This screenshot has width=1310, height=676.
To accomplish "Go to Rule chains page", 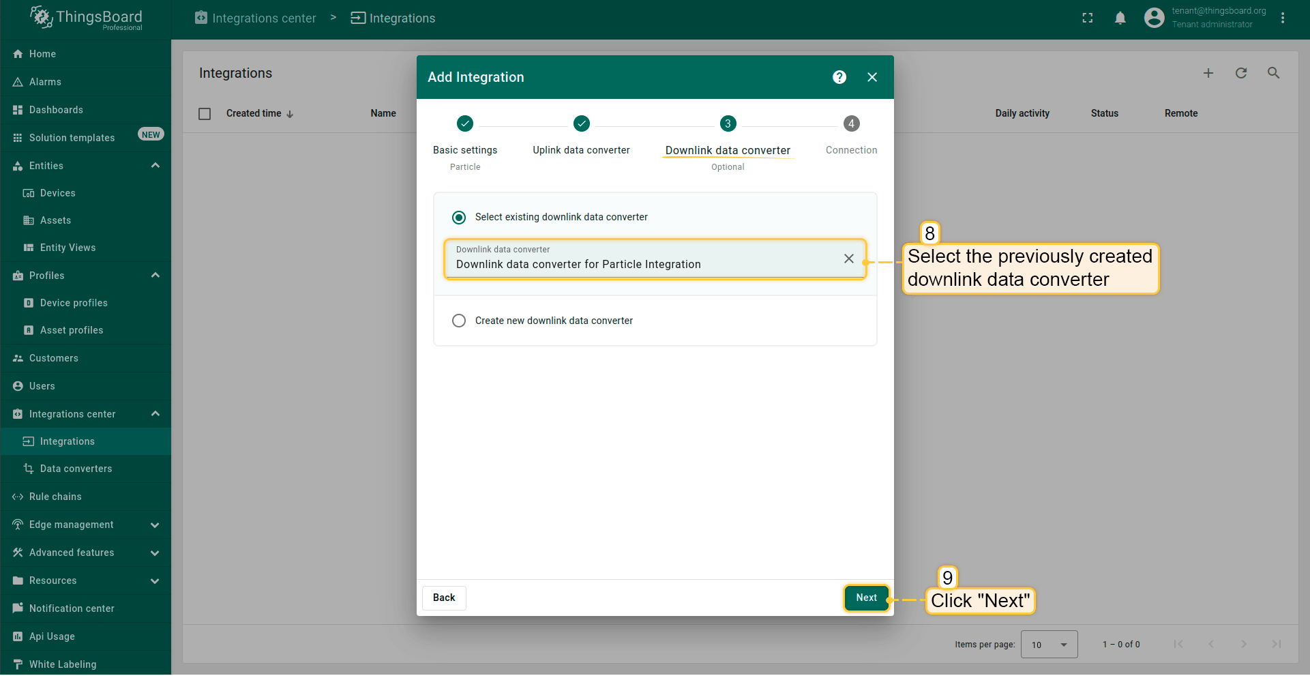I will click(55, 497).
